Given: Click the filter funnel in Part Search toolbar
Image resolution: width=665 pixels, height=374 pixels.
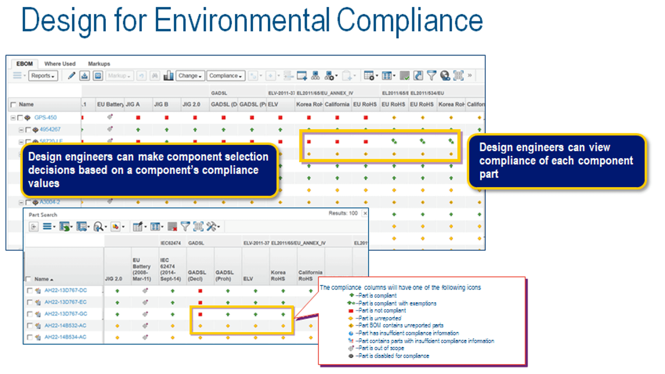Looking at the screenshot, I should (185, 227).
